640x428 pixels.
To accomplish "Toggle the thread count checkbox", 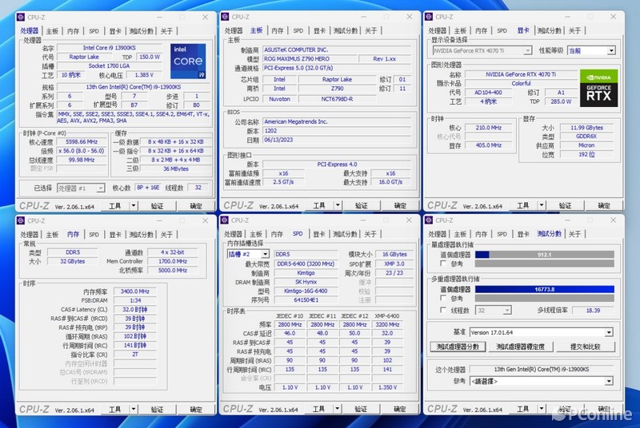I will tap(443, 310).
